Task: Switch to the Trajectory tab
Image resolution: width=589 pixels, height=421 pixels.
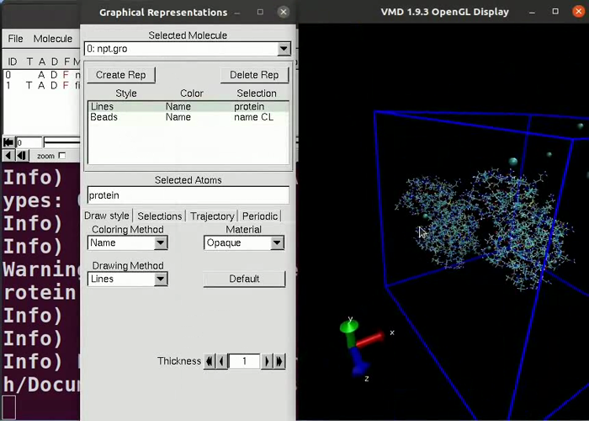Action: click(x=212, y=216)
